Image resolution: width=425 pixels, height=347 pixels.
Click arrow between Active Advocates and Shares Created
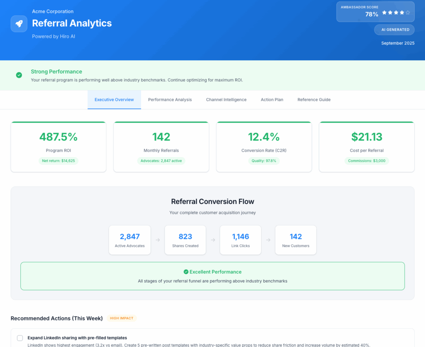[x=158, y=240]
